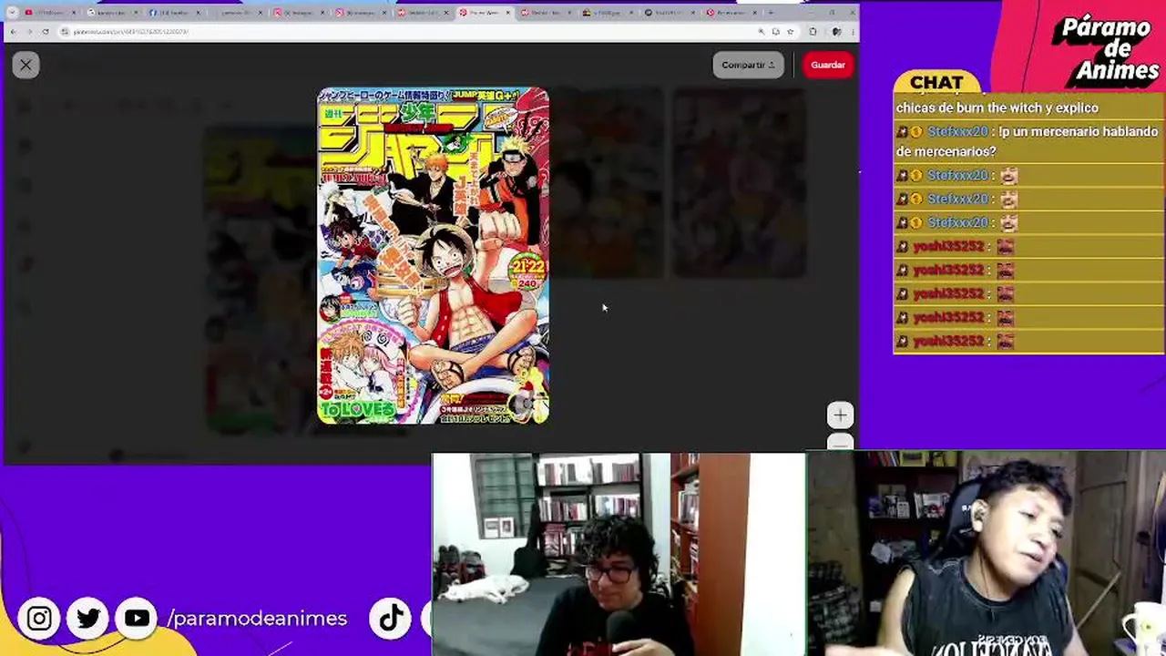This screenshot has height=656, width=1166.
Task: Switch to the first Instagram tab
Action: [299, 13]
